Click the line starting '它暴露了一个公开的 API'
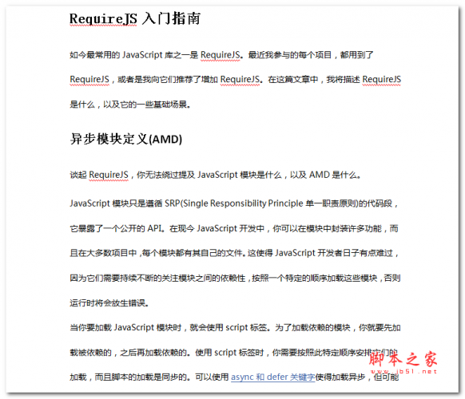Image resolution: width=465 pixels, height=399 pixels. (x=234, y=228)
